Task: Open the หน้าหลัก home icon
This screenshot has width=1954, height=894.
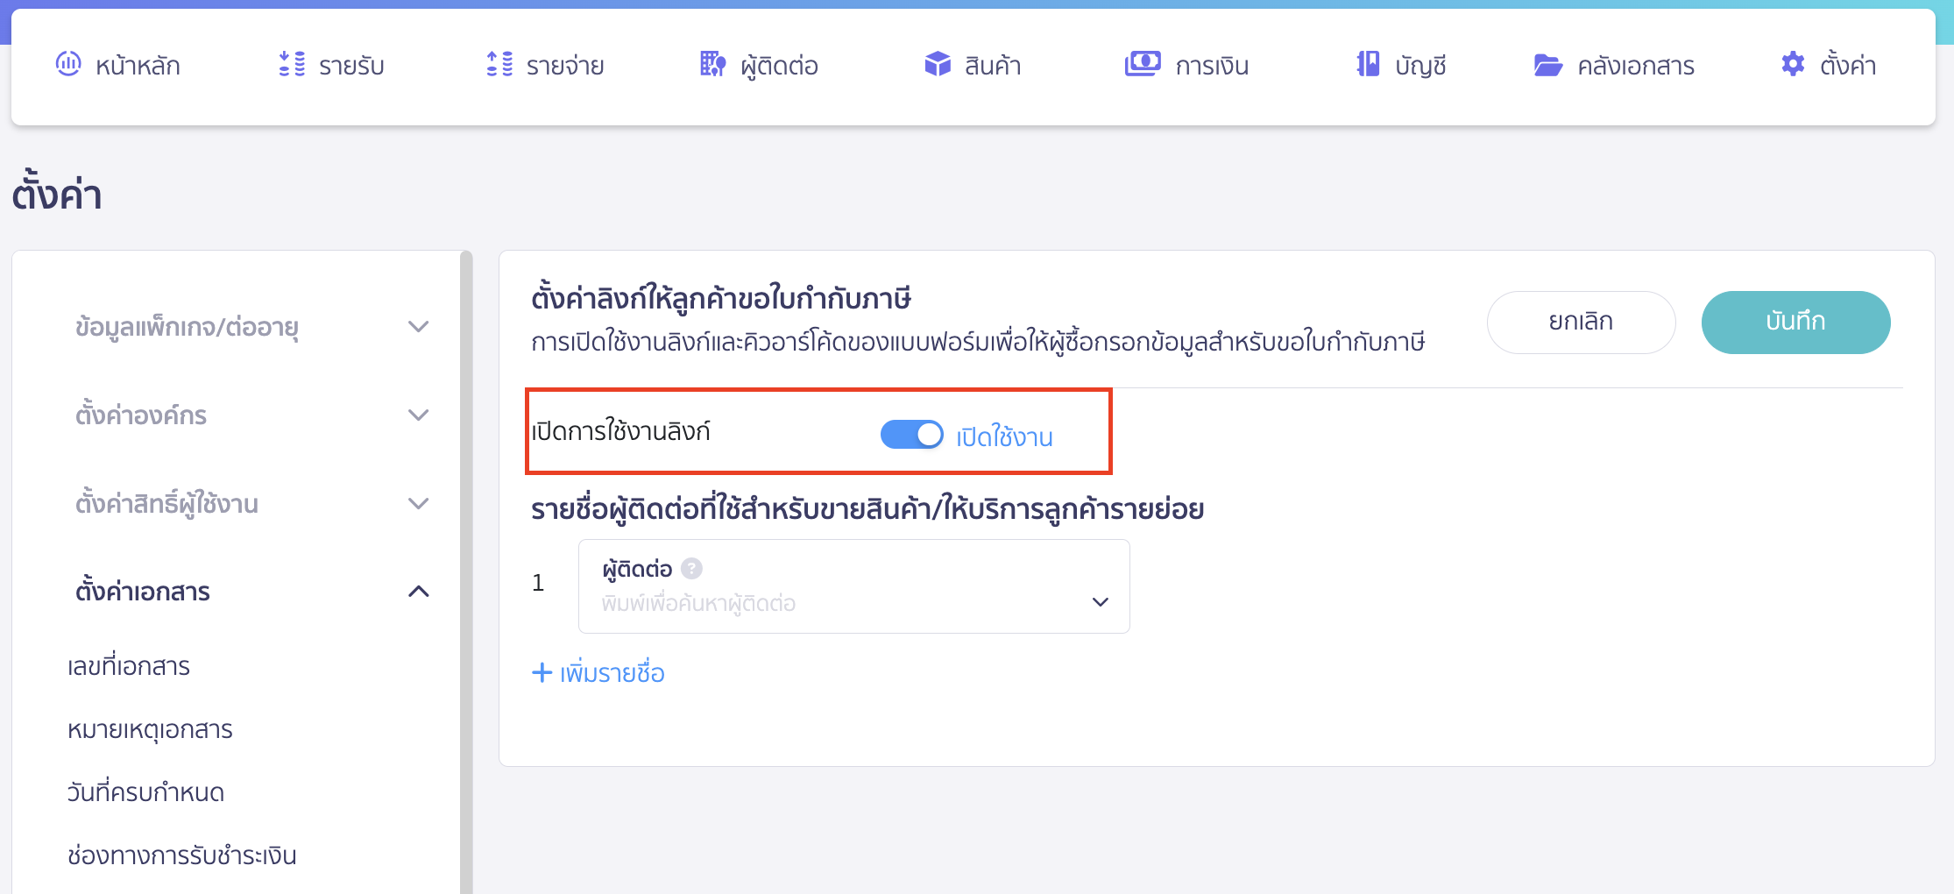Action: click(70, 64)
